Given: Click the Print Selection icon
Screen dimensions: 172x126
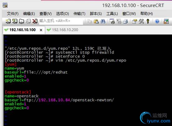Looking at the screenshot, I should click(119, 21).
